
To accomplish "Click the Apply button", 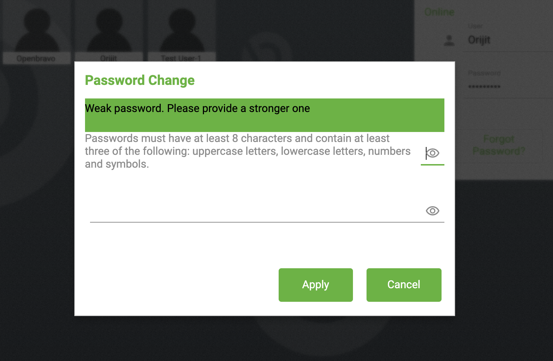I will 315,285.
